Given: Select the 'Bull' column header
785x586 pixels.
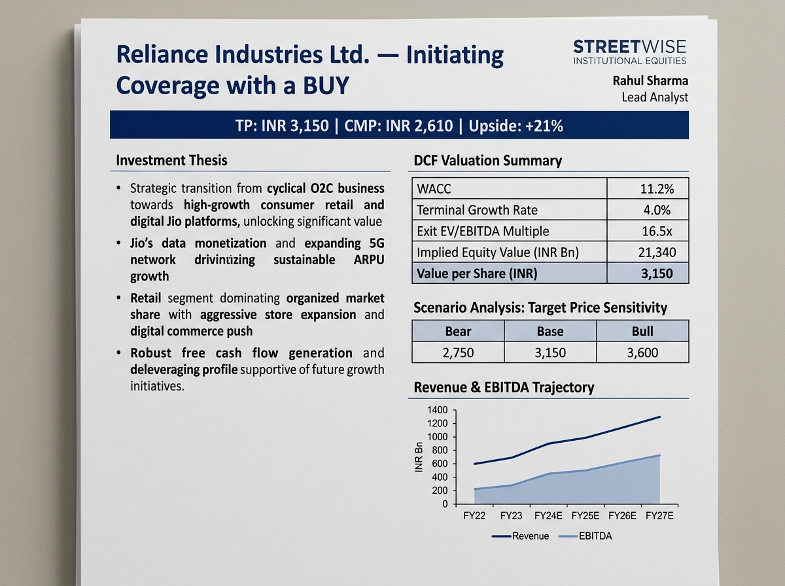Looking at the screenshot, I should coord(642,331).
